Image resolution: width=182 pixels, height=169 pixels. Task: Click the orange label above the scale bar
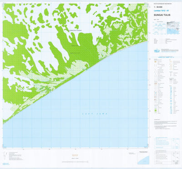coord(75,155)
